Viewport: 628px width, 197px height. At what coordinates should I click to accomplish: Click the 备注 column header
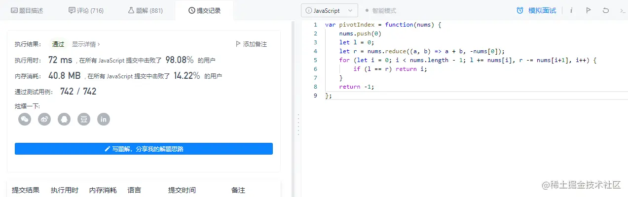pyautogui.click(x=238, y=190)
